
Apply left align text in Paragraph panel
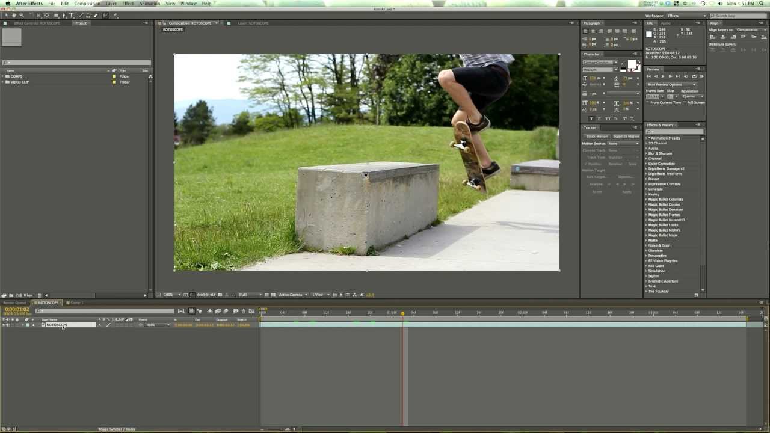(x=585, y=31)
